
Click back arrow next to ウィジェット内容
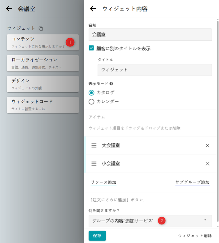[93, 9]
